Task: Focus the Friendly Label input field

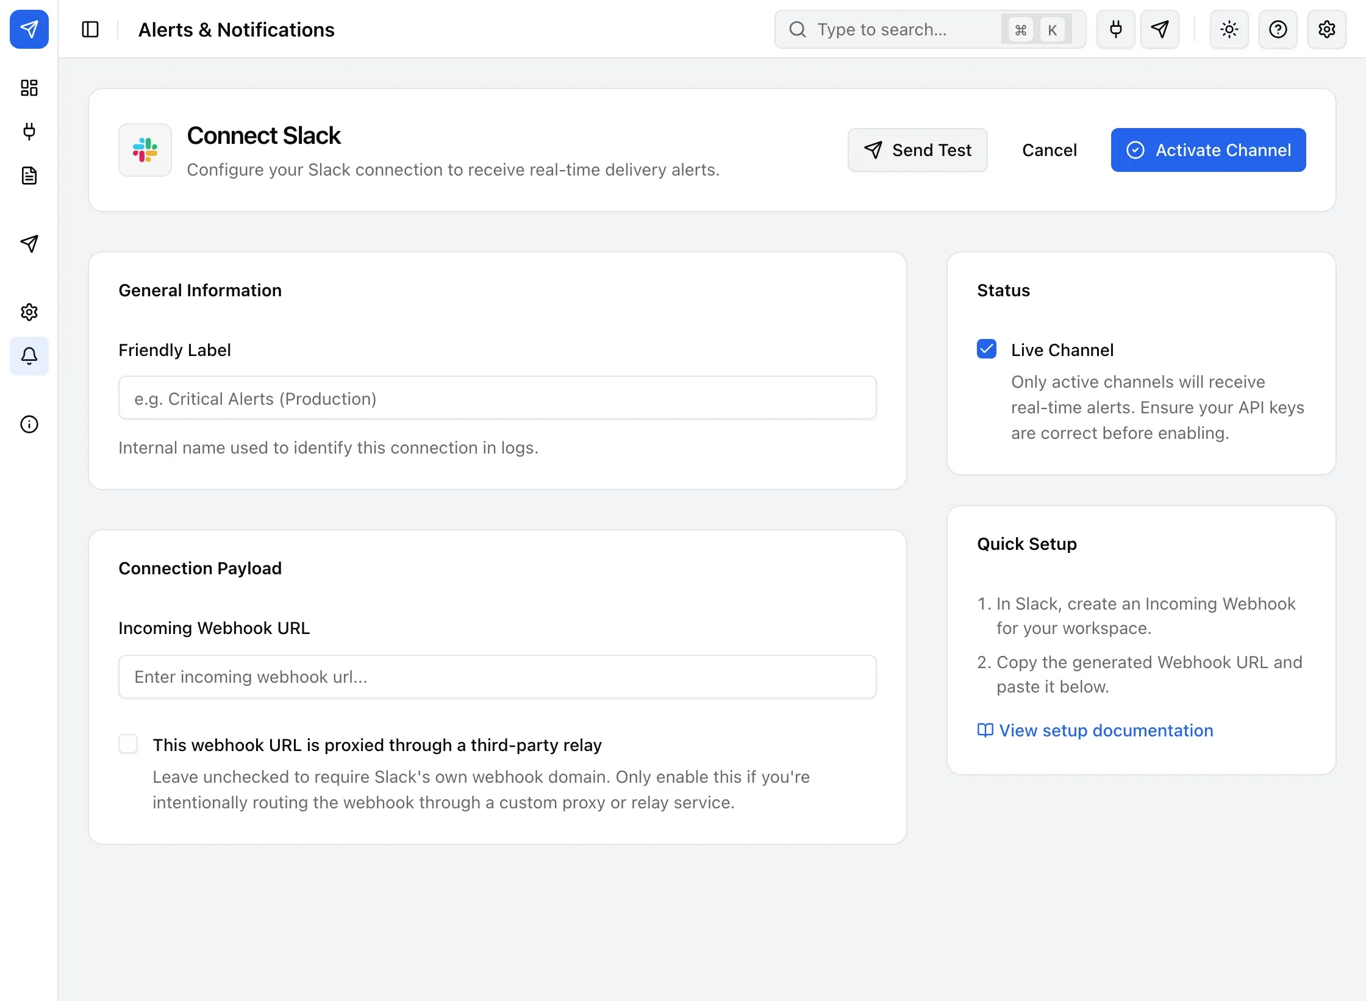Action: (498, 397)
